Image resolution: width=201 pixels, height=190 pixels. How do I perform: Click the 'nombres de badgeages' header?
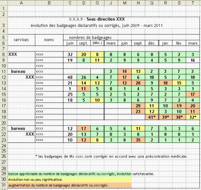click(90, 38)
